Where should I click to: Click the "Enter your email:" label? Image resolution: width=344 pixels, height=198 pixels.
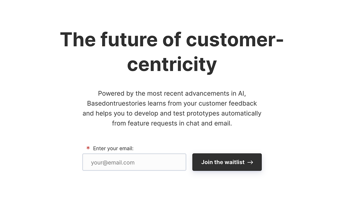tap(113, 149)
